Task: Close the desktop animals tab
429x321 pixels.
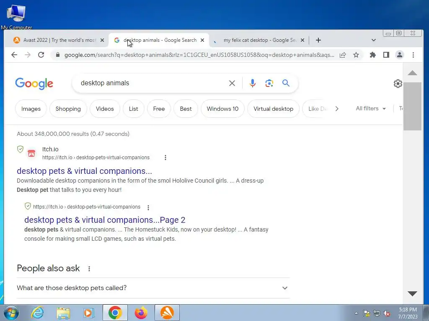Action: pos(202,40)
